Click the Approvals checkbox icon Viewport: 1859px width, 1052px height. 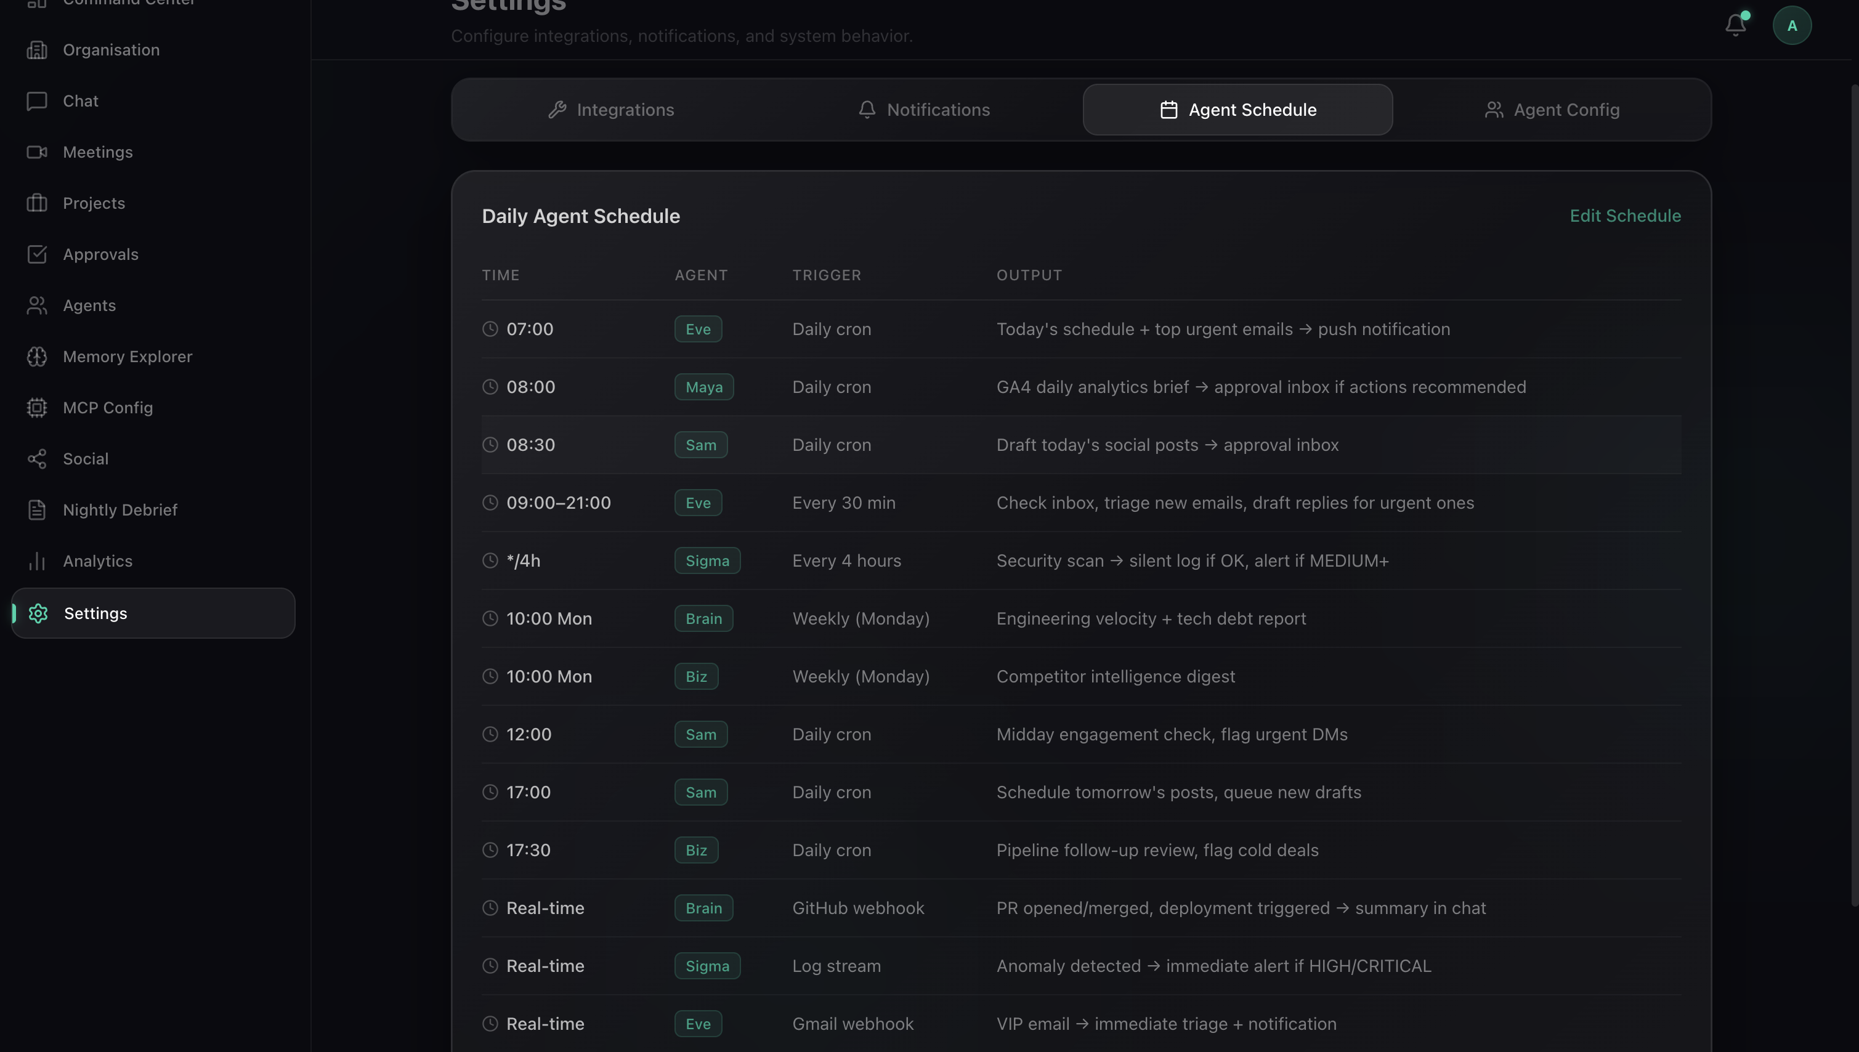pos(37,254)
